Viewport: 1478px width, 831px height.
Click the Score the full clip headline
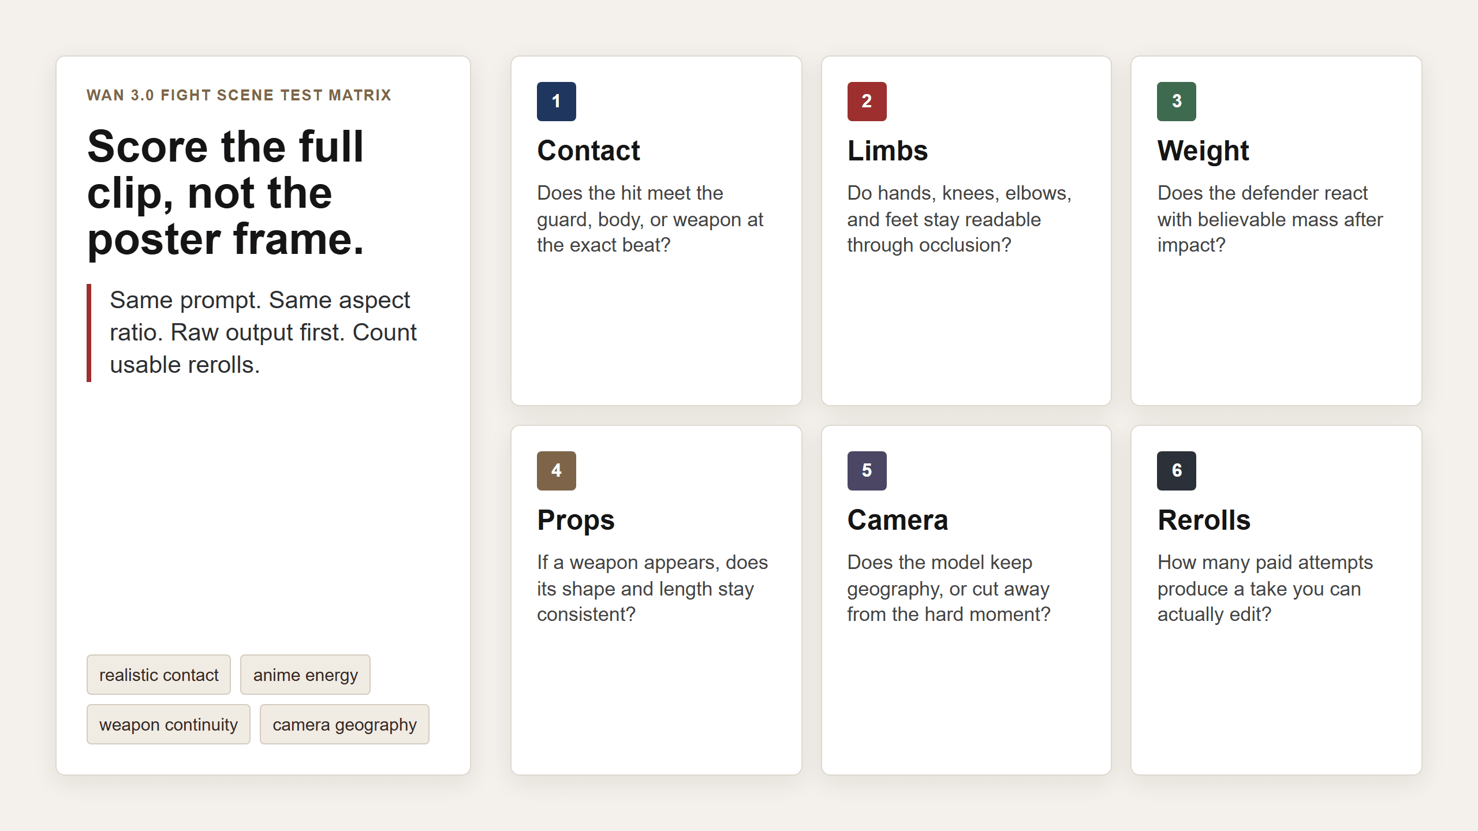[226, 193]
